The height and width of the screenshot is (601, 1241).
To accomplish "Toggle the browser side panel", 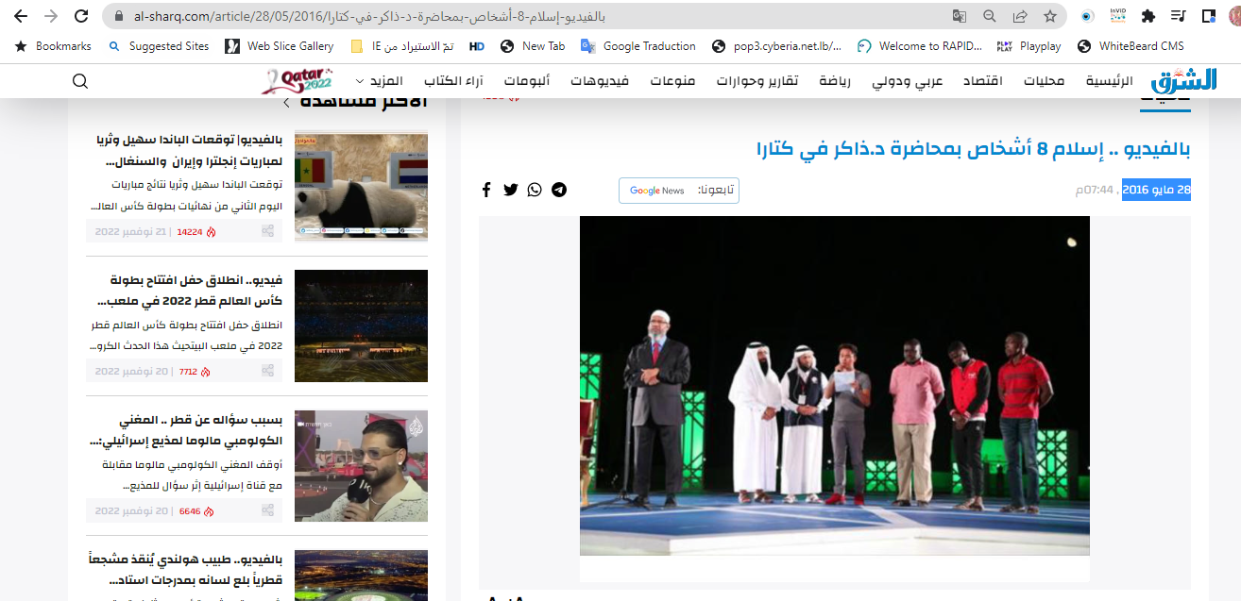I will pyautogui.click(x=1208, y=16).
